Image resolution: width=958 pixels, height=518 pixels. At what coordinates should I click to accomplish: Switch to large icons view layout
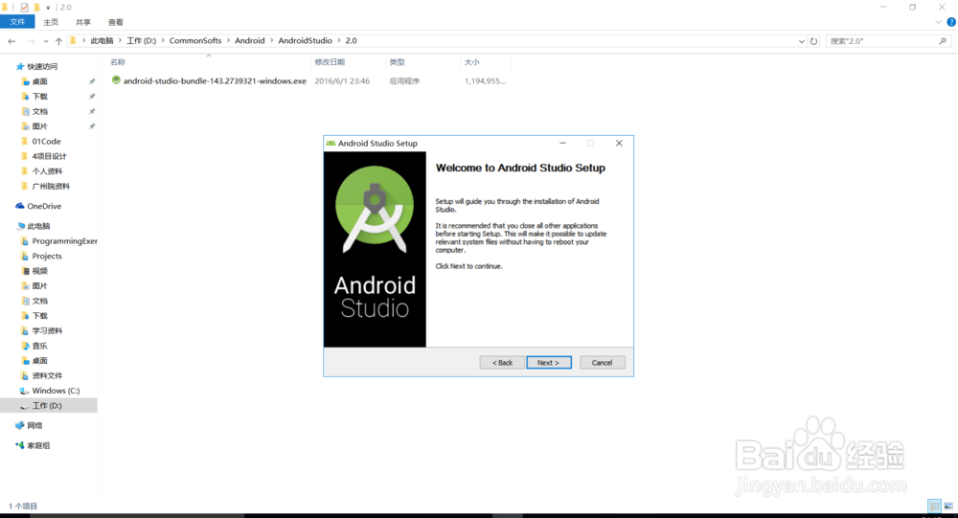[948, 506]
